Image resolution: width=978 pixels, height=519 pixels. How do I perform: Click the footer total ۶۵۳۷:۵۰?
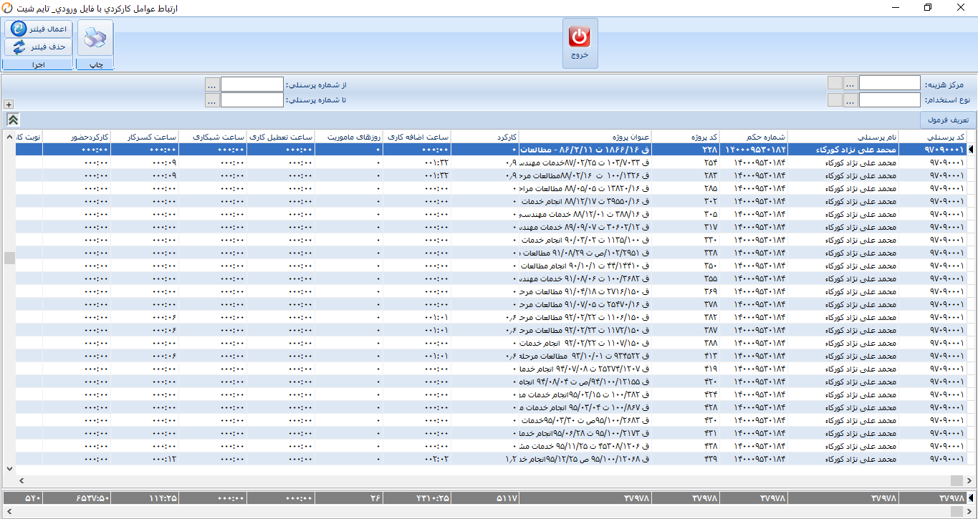77,498
